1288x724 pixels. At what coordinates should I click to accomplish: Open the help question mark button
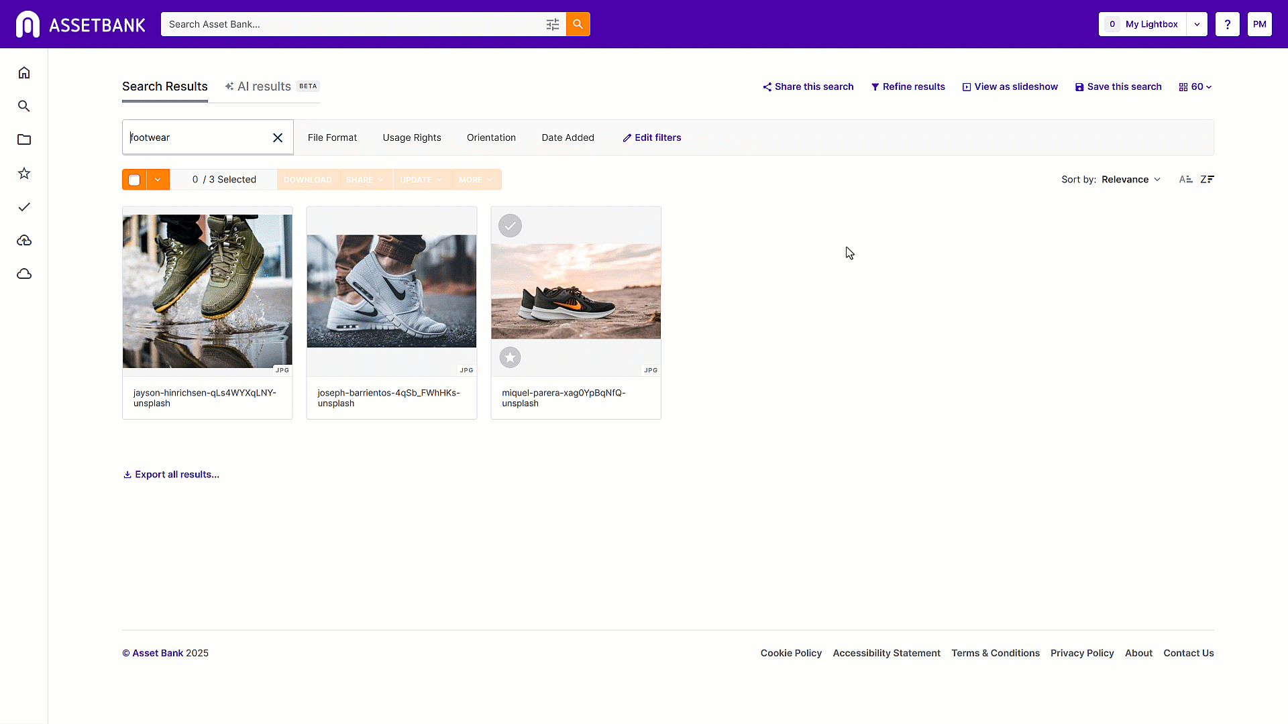click(x=1227, y=24)
